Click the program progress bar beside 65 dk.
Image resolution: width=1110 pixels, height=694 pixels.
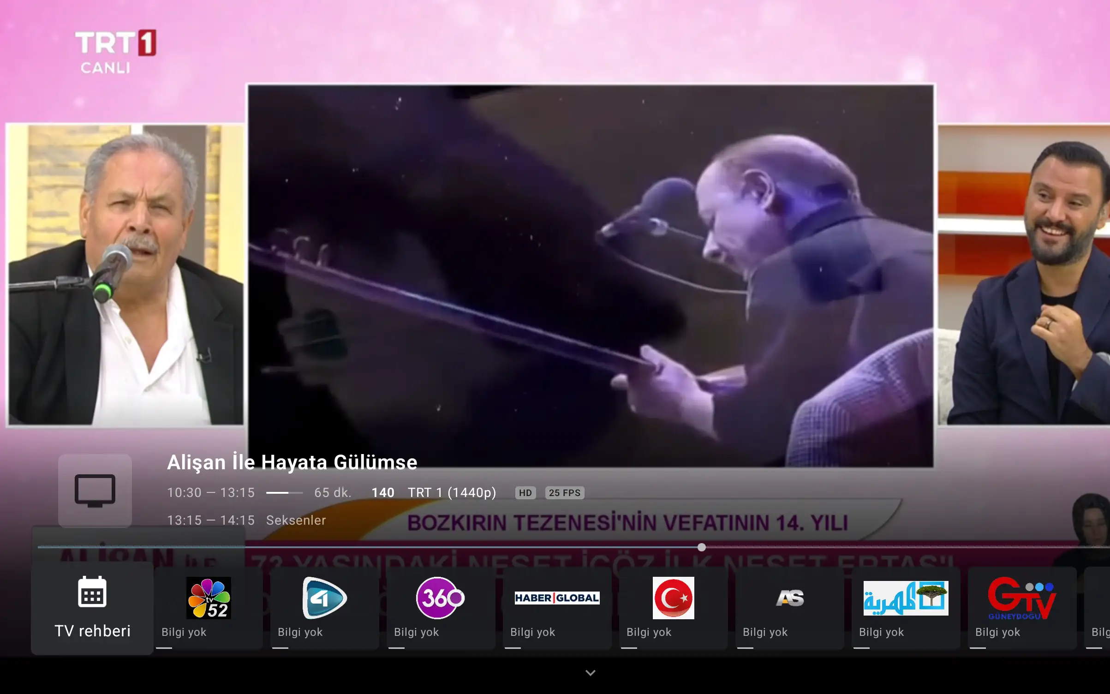(285, 493)
